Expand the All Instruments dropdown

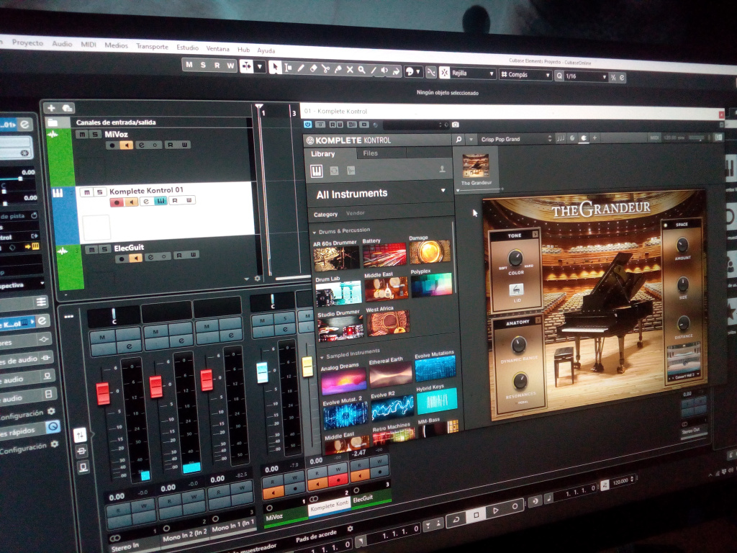click(443, 191)
